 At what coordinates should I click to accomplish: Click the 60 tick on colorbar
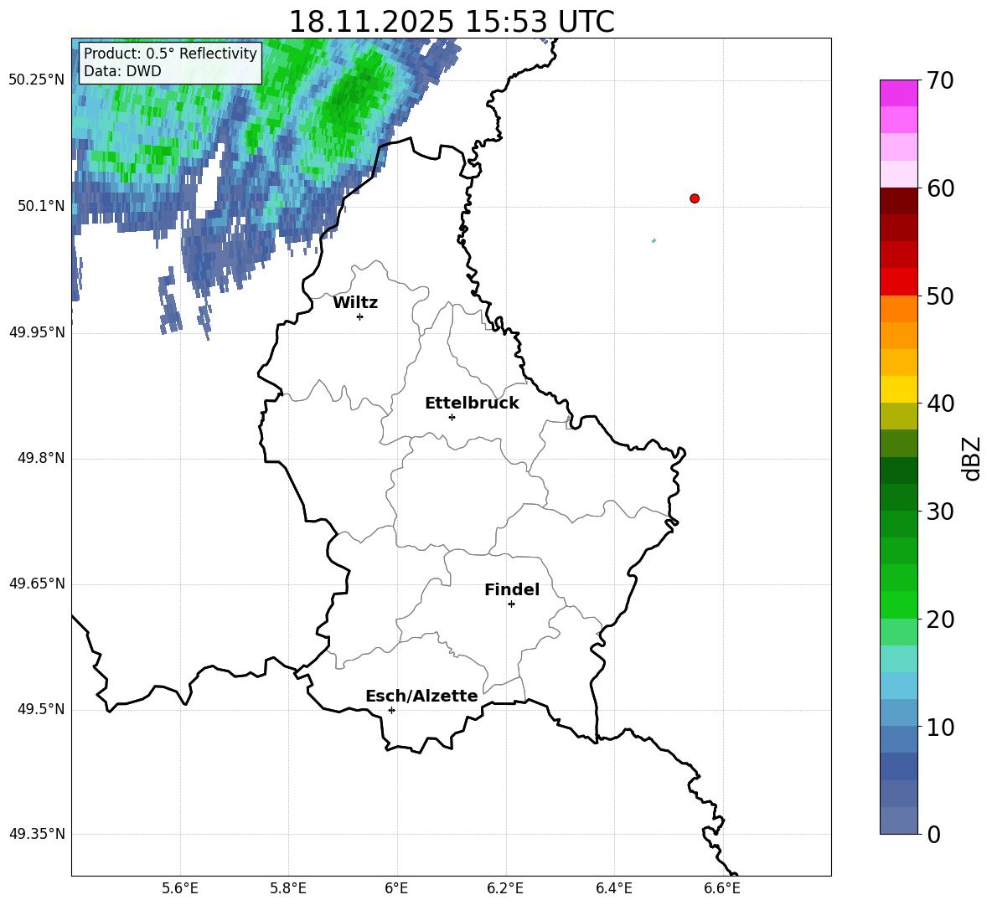point(939,188)
